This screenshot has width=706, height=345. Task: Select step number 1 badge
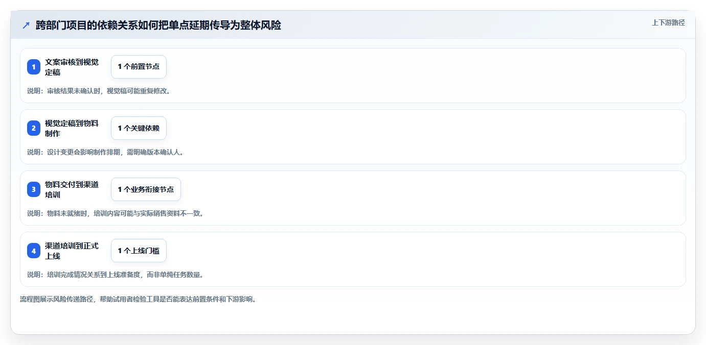[x=34, y=67]
